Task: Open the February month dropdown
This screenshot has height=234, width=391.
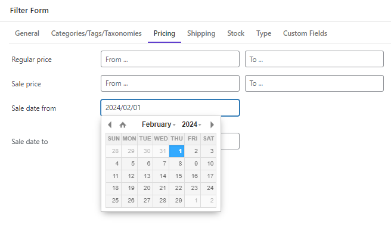Action: (159, 124)
